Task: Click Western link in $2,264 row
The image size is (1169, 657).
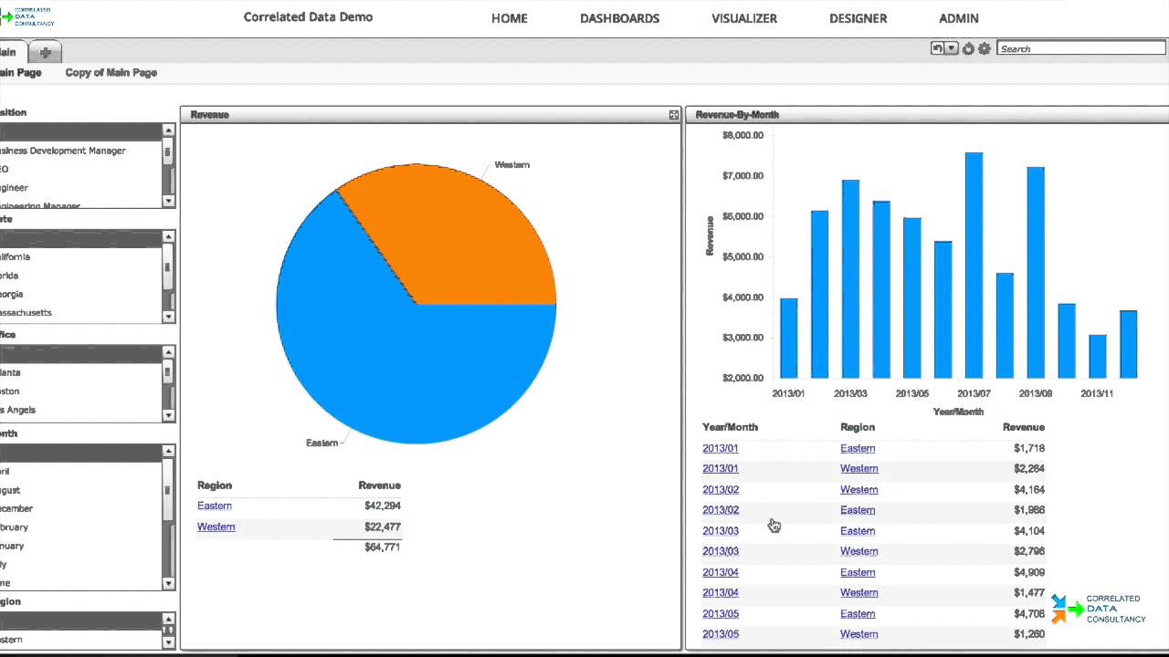Action: pos(859,468)
